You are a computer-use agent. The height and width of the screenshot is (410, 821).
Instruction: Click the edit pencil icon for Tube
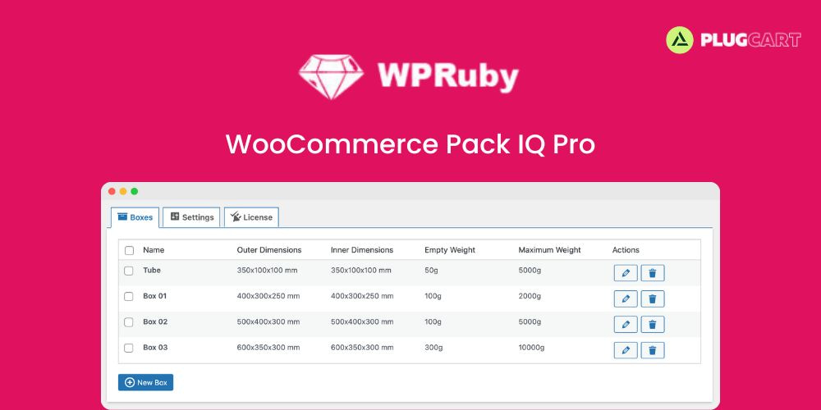click(626, 273)
